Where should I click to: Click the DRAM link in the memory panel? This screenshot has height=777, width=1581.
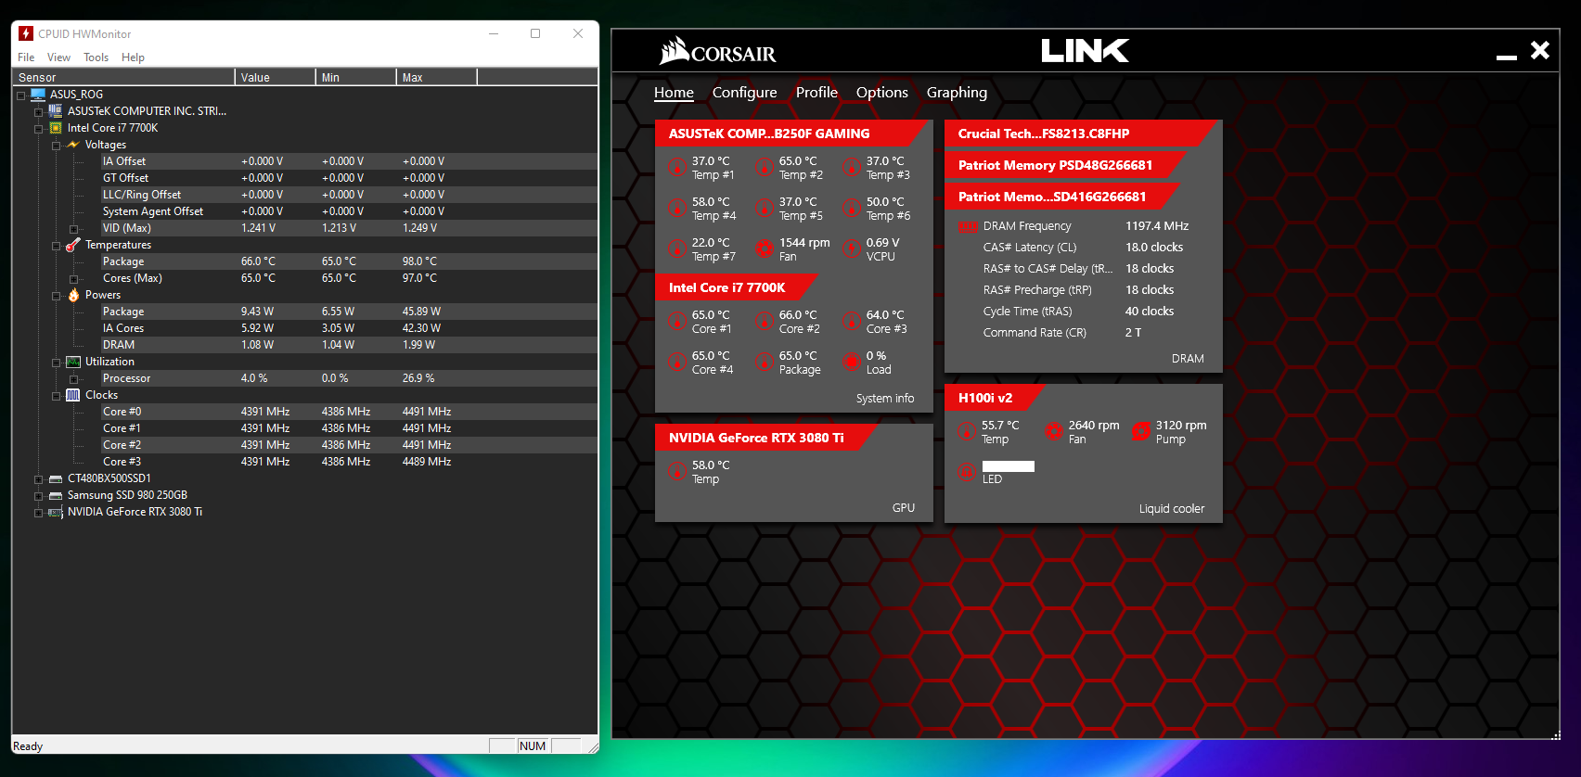pyautogui.click(x=1188, y=359)
